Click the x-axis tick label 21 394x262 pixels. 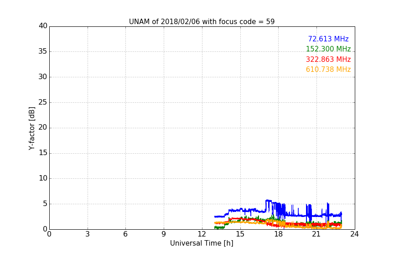tap(316, 234)
